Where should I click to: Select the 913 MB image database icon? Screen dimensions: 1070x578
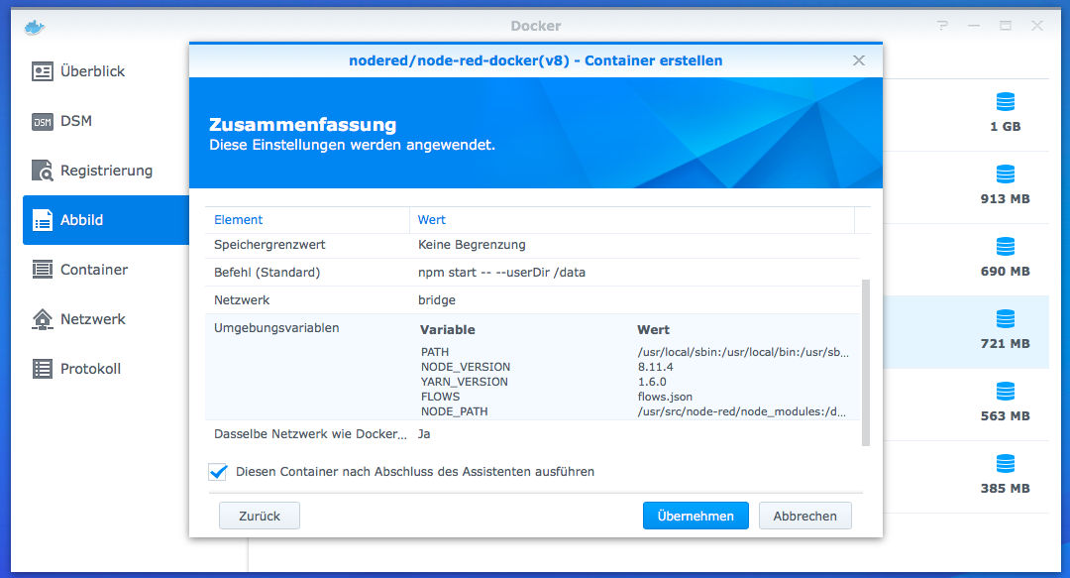click(x=1006, y=174)
